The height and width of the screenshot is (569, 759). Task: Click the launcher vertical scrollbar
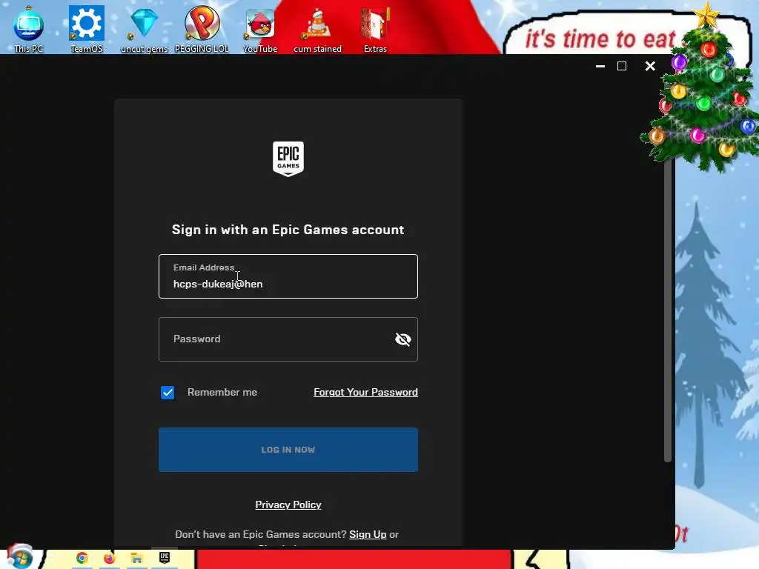click(668, 310)
